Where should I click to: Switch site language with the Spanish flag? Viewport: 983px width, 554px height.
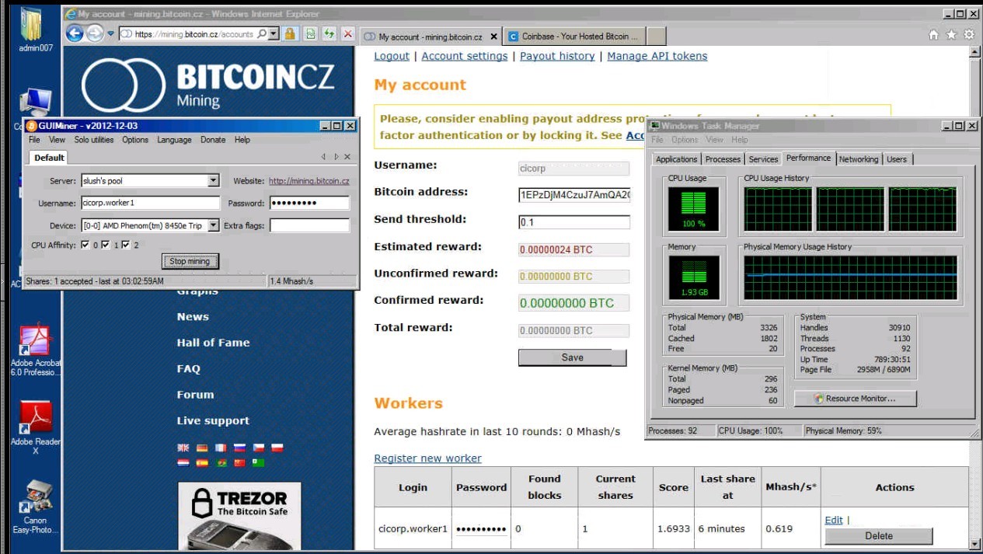[202, 462]
